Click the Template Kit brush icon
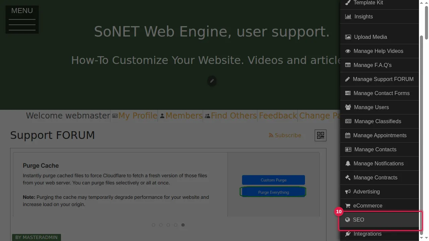429x241 pixels. [348, 3]
